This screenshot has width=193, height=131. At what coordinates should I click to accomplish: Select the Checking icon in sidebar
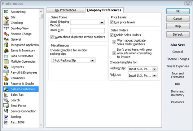coord(6,23)
